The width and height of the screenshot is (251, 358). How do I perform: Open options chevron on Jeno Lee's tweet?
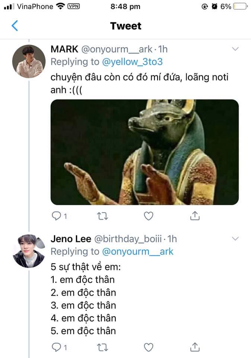click(x=235, y=238)
